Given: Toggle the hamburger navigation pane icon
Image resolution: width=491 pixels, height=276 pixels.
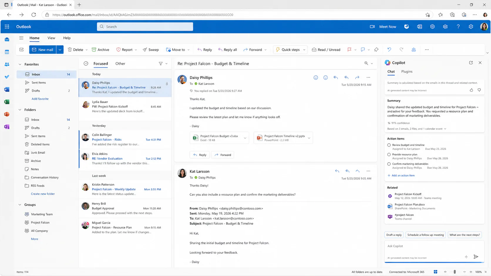Looking at the screenshot, I should [21, 38].
